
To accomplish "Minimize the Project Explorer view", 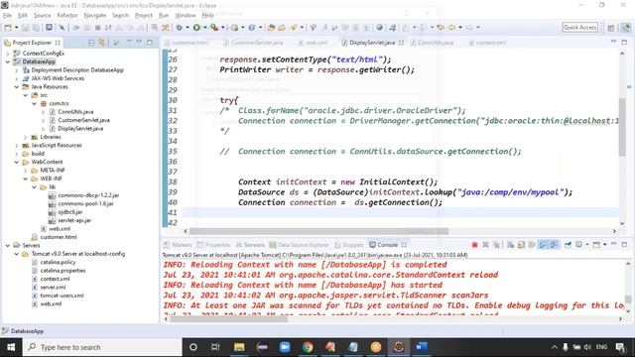I will click(139, 42).
